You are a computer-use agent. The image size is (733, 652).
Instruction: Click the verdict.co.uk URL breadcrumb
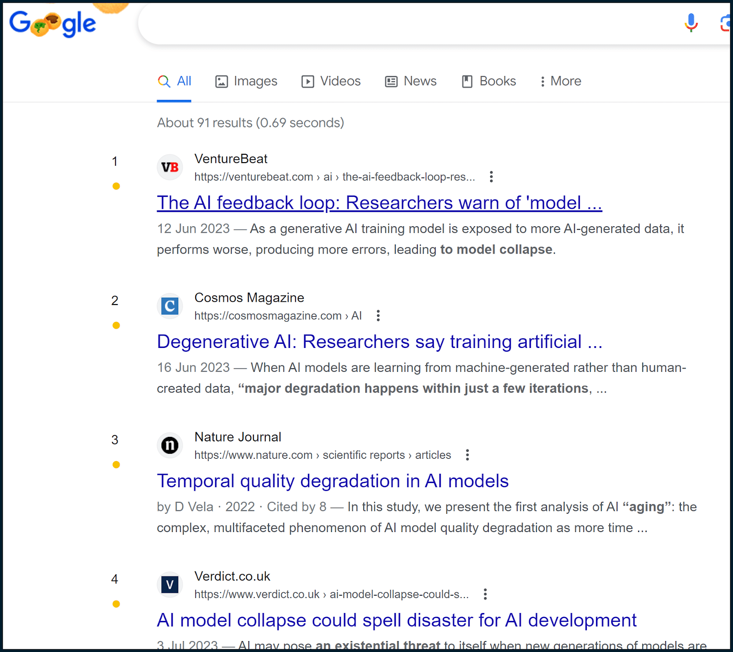pyautogui.click(x=332, y=594)
